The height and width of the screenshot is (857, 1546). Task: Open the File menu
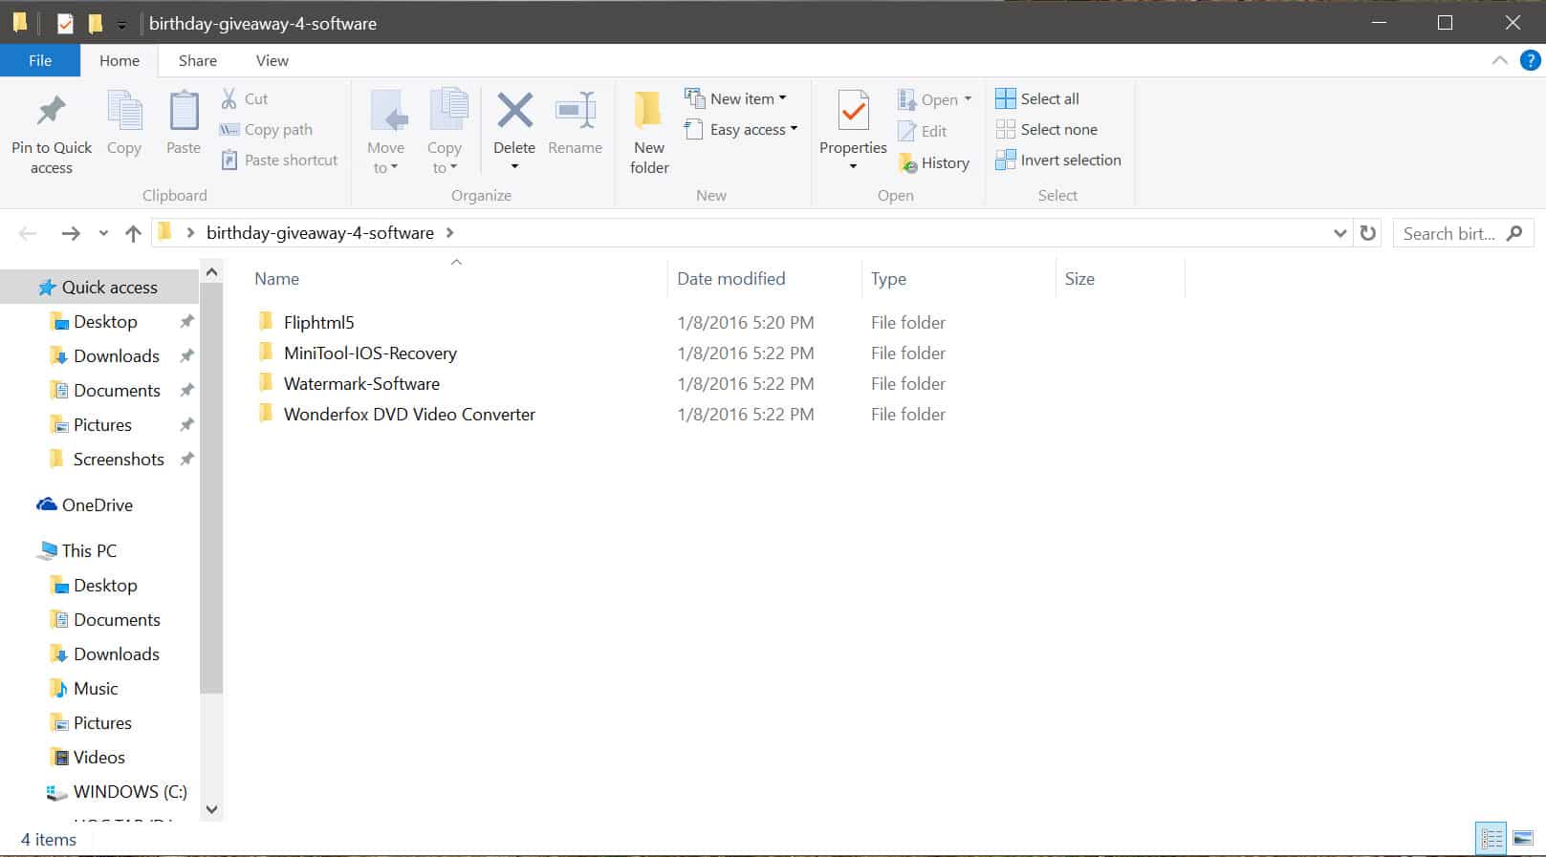[40, 60]
